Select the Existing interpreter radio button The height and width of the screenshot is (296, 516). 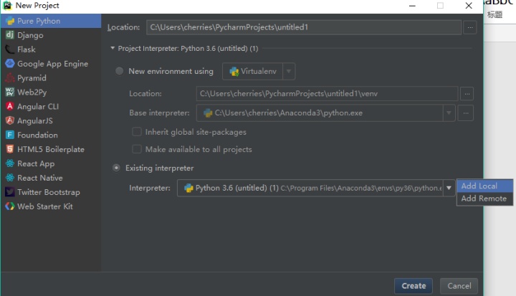coord(116,168)
